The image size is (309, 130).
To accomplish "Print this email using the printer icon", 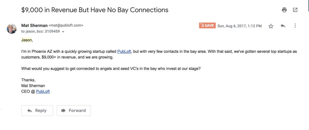I will tap(284, 10).
